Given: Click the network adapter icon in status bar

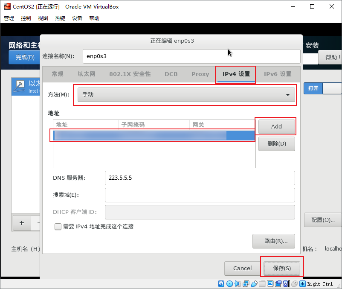Looking at the screenshot, I should (x=246, y=284).
